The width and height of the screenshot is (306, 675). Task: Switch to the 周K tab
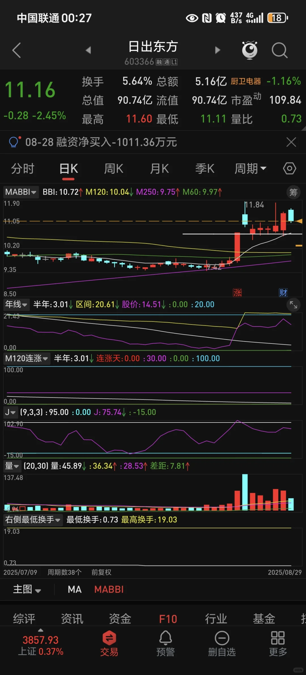pyautogui.click(x=114, y=169)
